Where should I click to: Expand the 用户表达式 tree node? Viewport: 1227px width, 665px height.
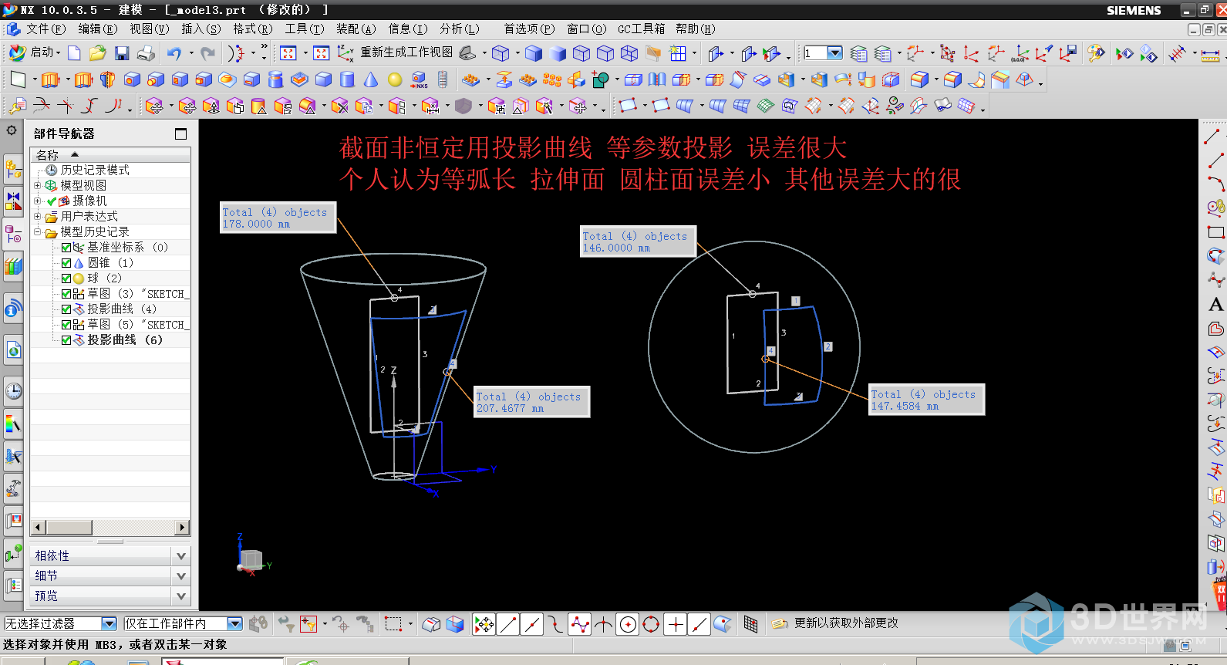click(37, 216)
